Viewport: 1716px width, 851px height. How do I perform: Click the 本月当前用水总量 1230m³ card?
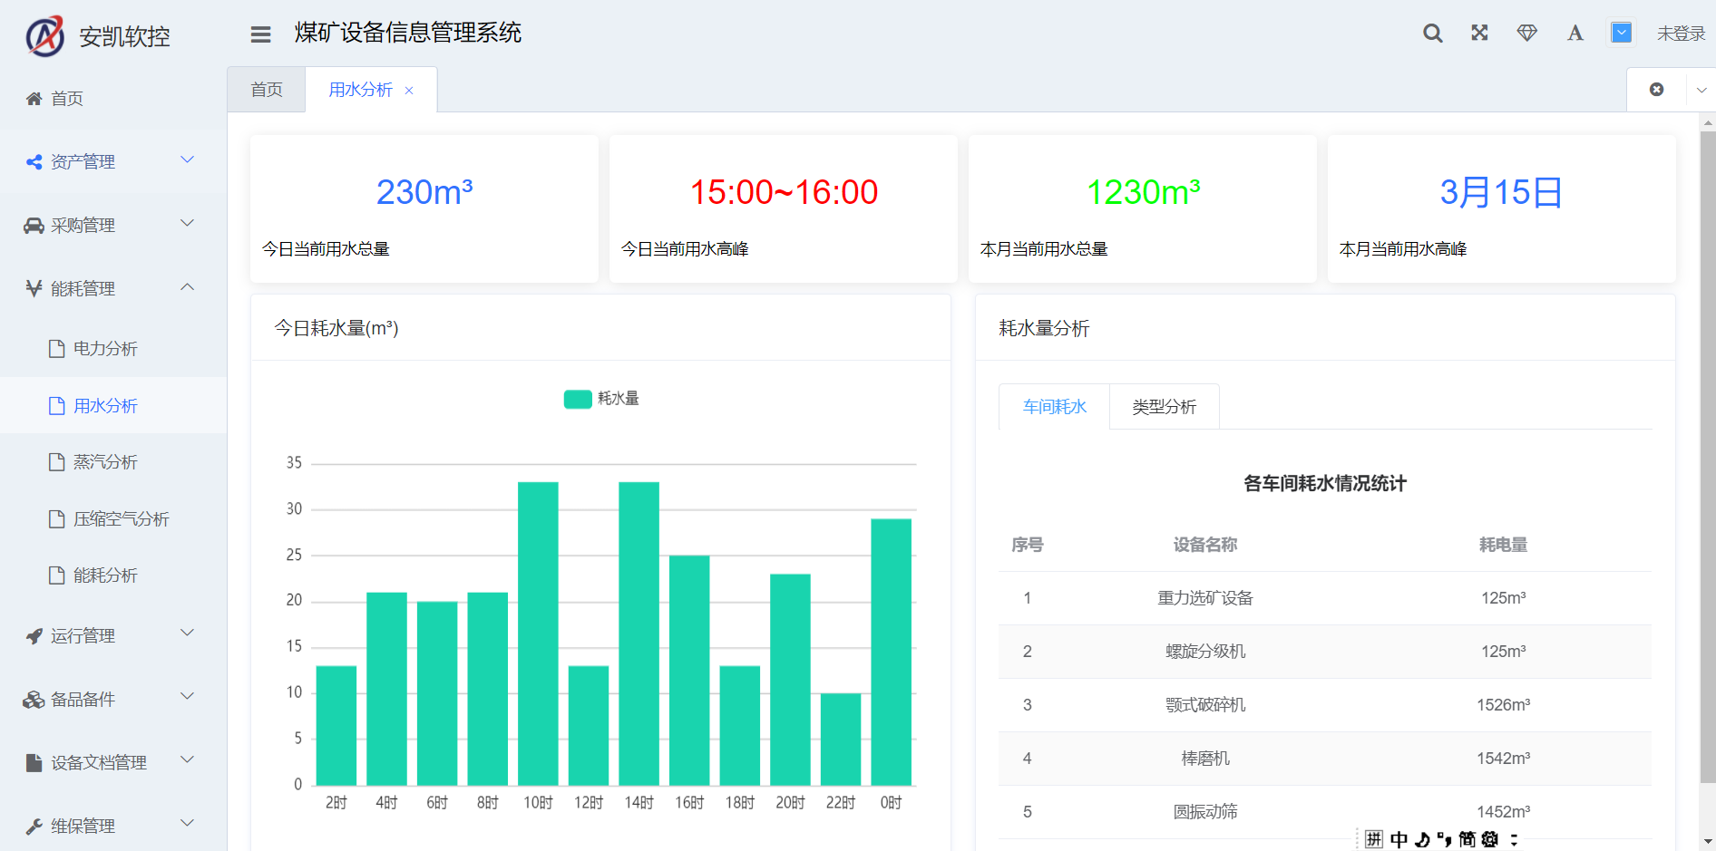(x=1143, y=209)
